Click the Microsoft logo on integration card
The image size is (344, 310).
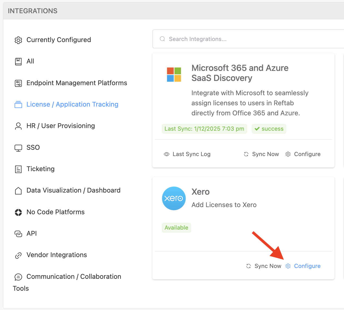pyautogui.click(x=174, y=75)
